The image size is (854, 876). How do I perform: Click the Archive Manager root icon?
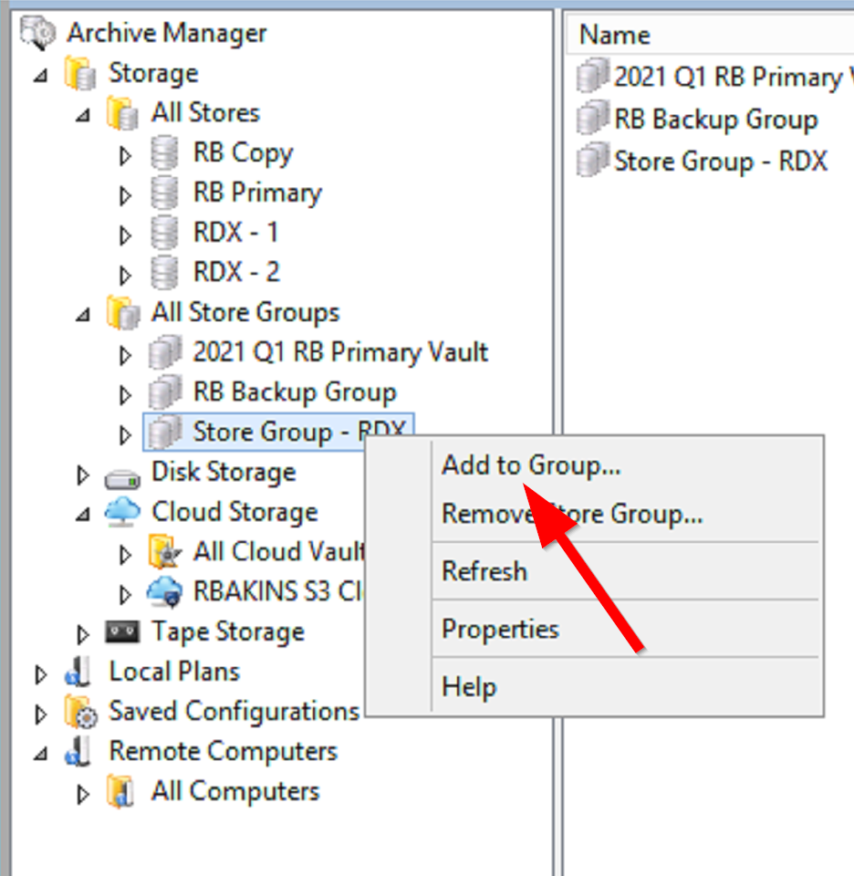(x=38, y=33)
